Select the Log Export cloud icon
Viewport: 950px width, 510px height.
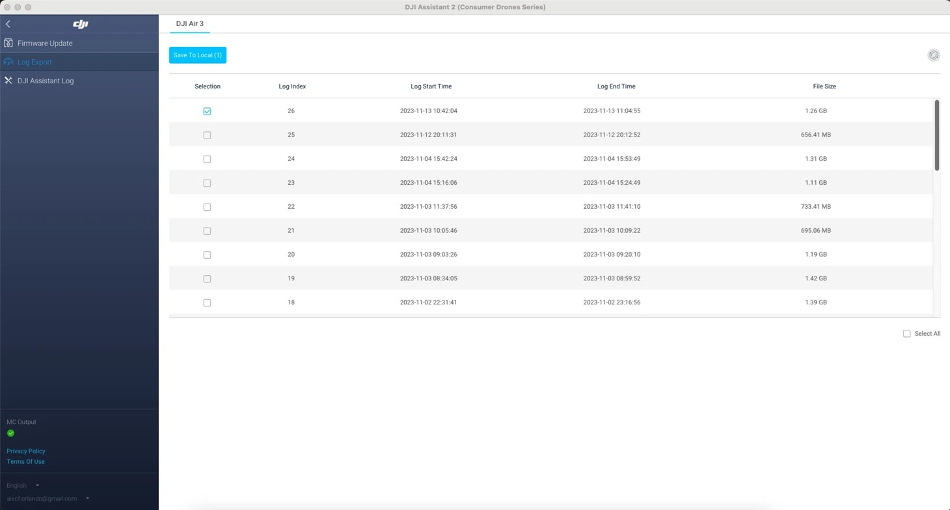[8, 62]
